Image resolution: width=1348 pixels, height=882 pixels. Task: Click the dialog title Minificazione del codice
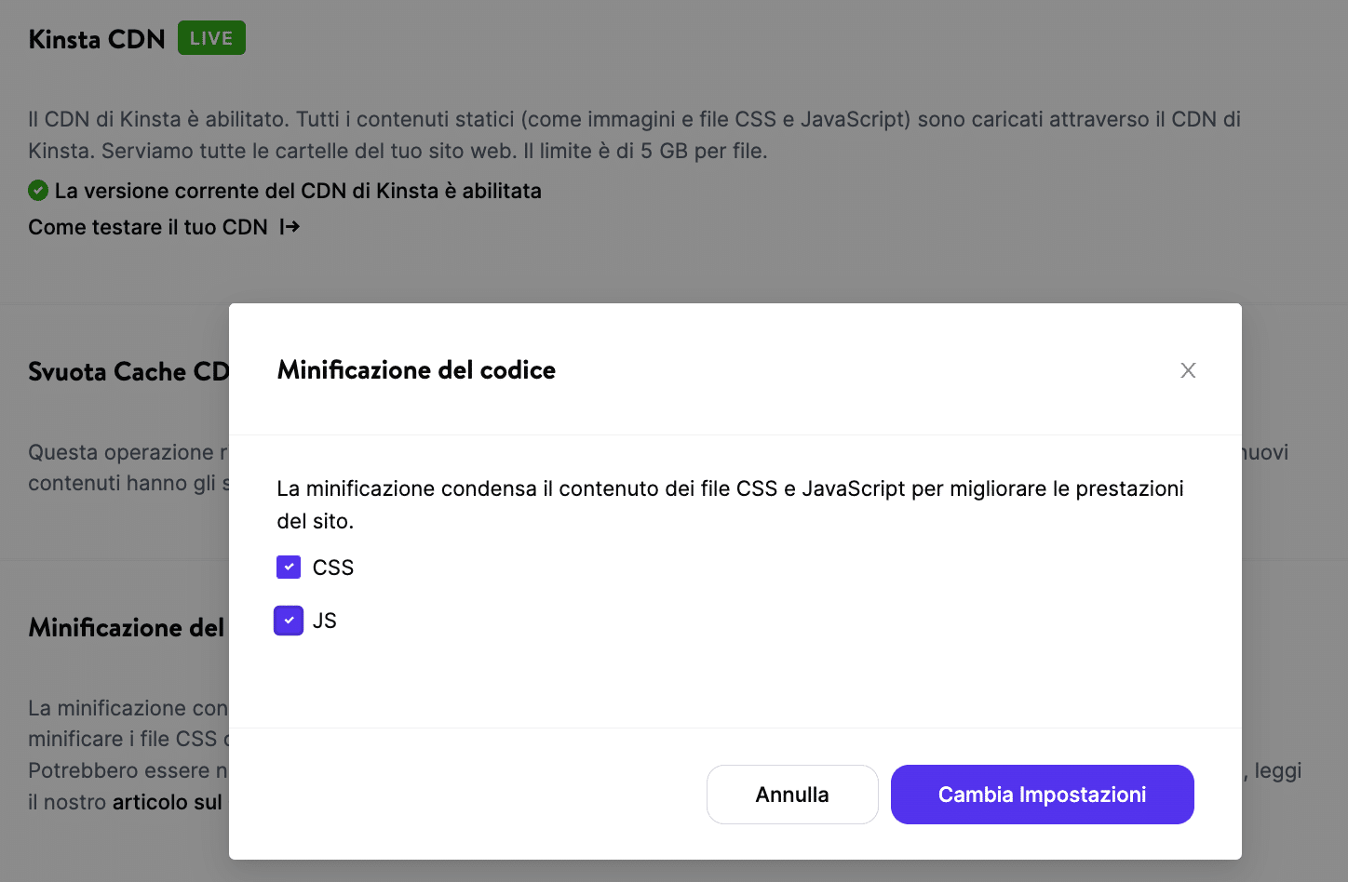[416, 369]
